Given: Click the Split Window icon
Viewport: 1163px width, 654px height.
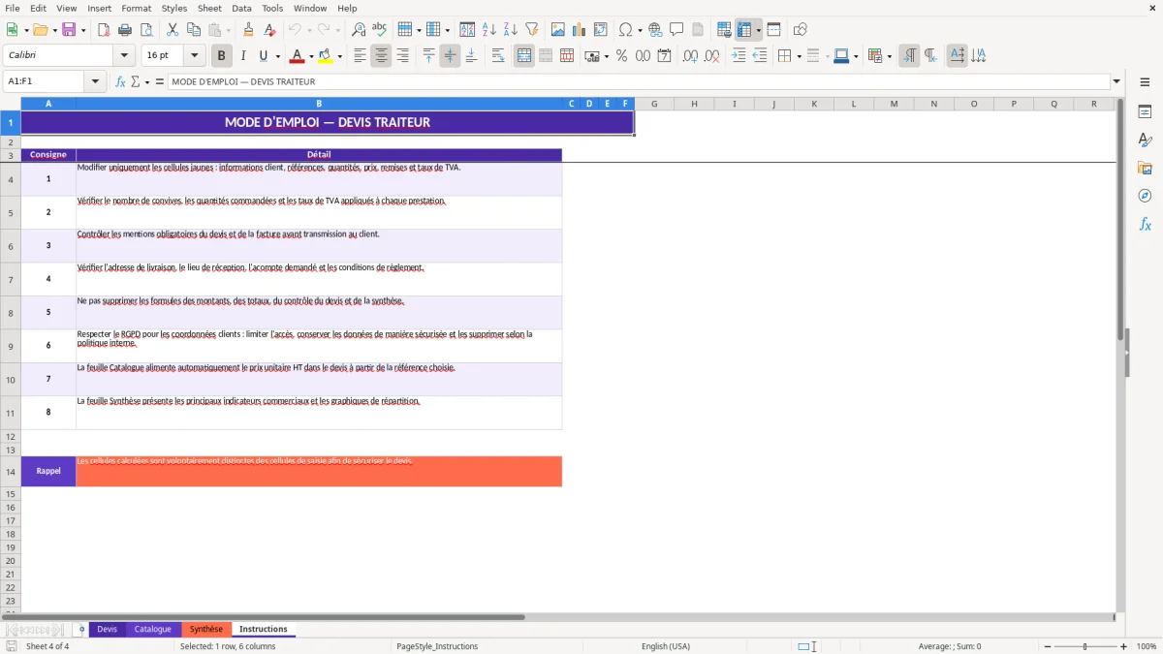Looking at the screenshot, I should tap(774, 30).
